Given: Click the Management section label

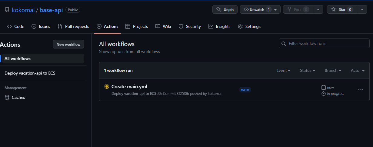Looking at the screenshot, I should 15,88.
